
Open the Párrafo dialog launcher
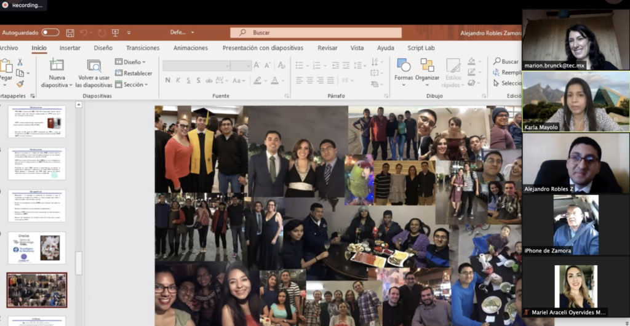coord(386,96)
